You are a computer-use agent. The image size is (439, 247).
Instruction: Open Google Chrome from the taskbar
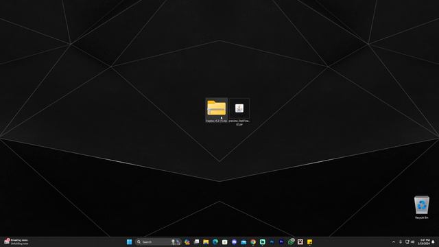coord(253,242)
